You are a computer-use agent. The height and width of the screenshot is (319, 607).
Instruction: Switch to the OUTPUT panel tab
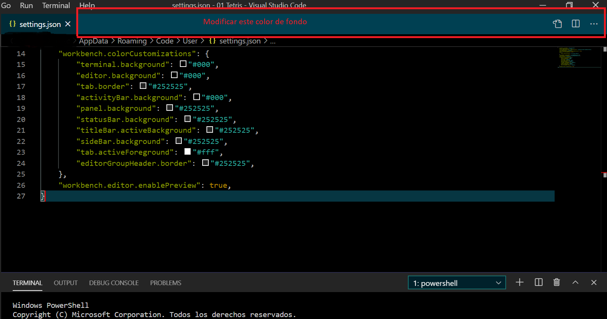pyautogui.click(x=65, y=283)
